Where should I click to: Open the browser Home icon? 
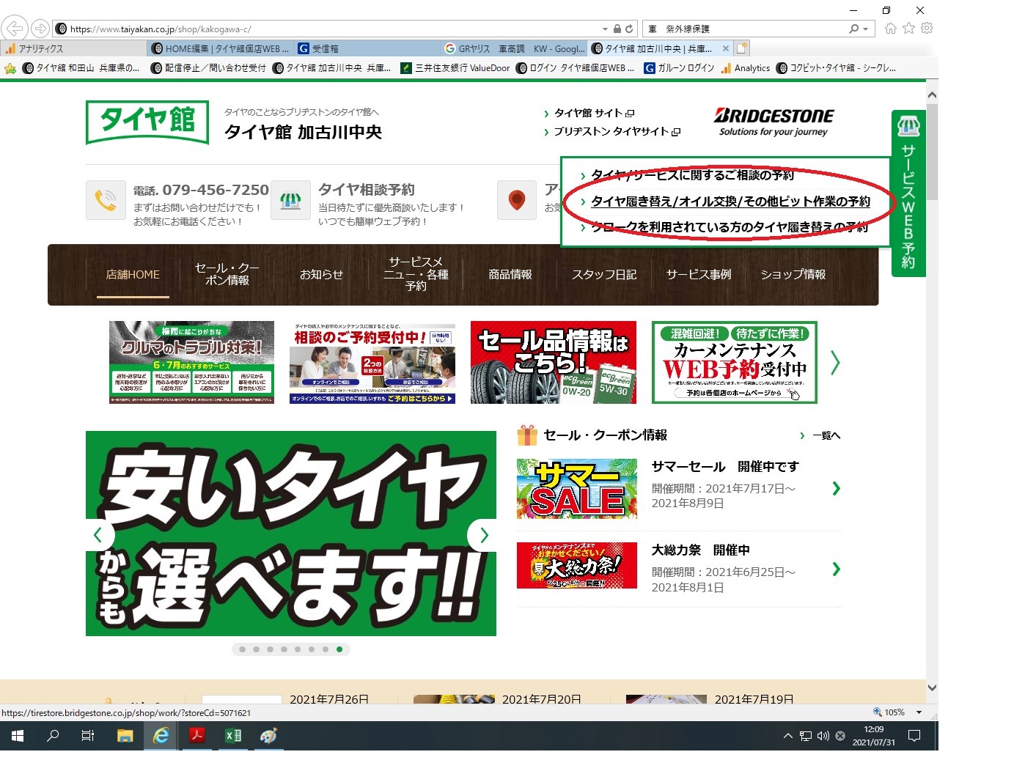(x=891, y=29)
